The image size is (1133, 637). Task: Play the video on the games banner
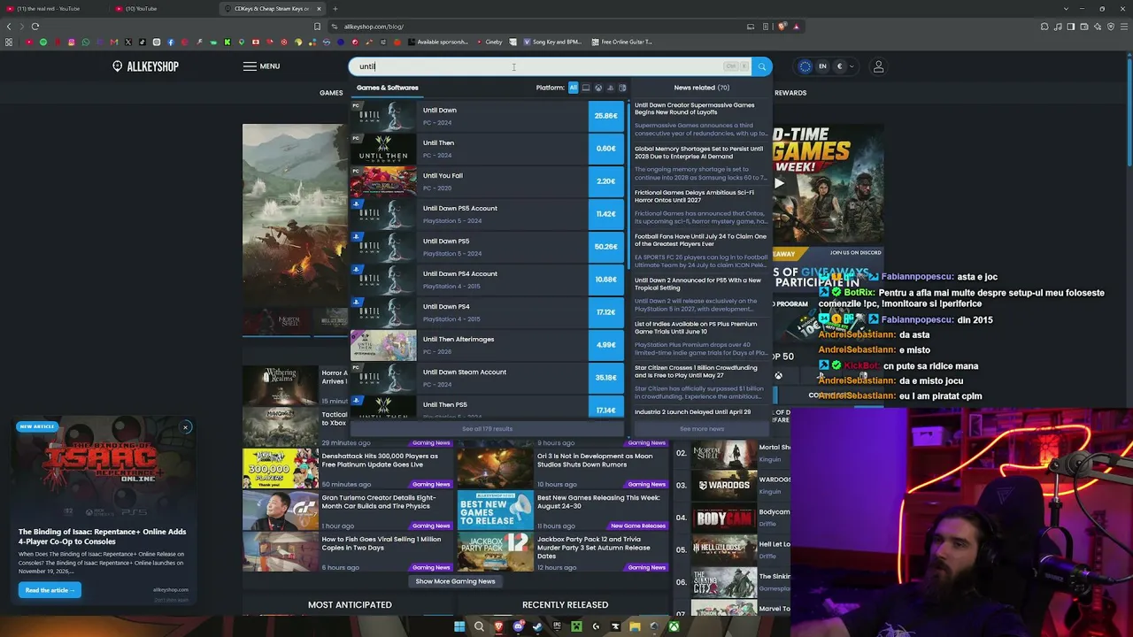(x=779, y=183)
